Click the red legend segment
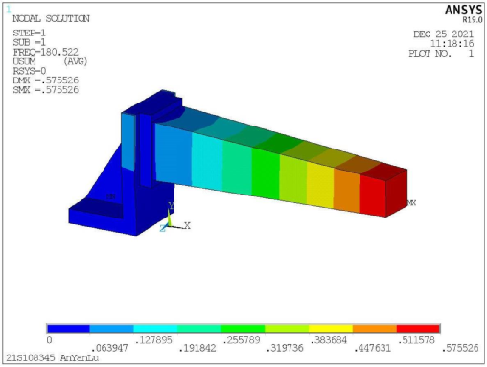Screen dimensions: 487x367 (x=418, y=329)
